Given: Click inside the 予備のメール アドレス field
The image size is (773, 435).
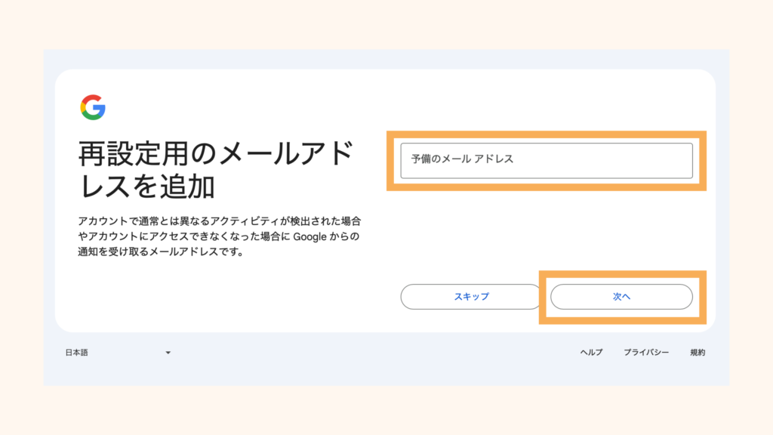Looking at the screenshot, I should point(546,159).
